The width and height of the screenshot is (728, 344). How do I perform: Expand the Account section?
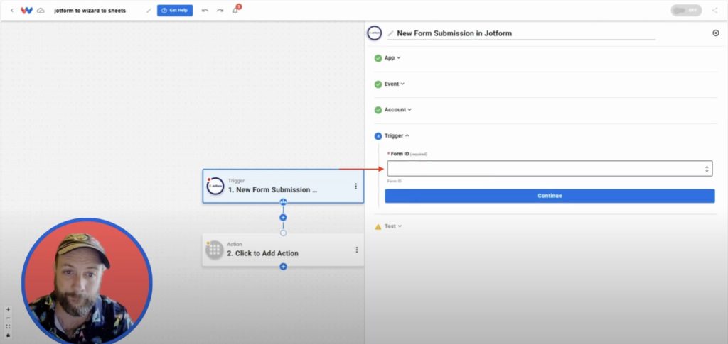[398, 110]
